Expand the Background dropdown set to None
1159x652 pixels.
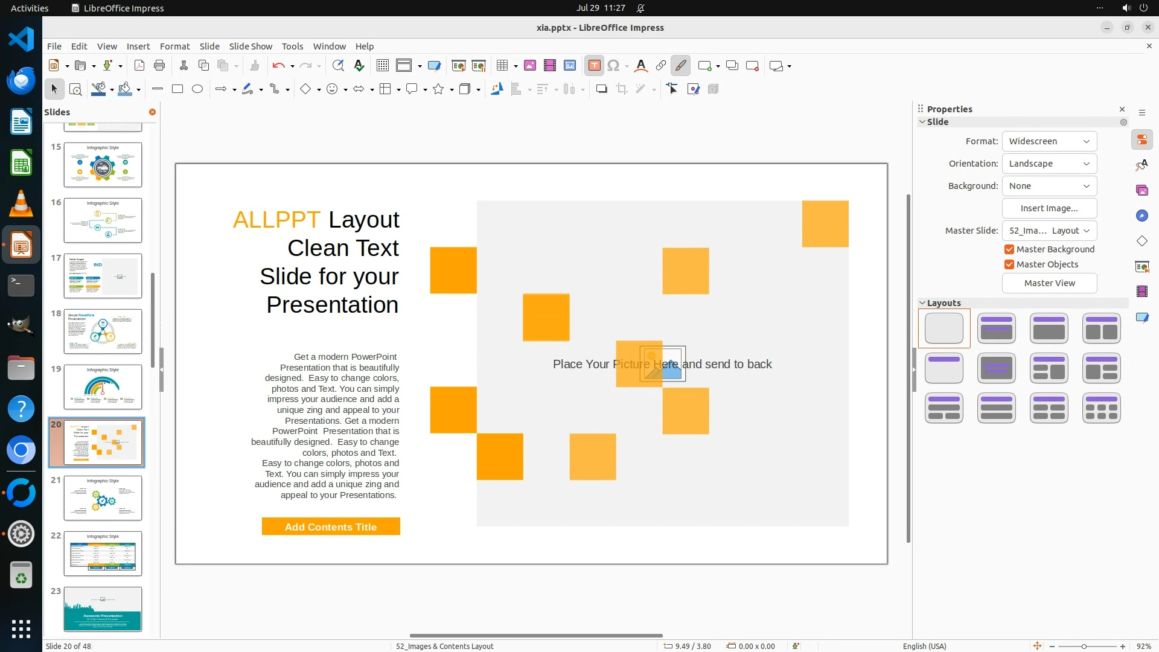tap(1049, 186)
